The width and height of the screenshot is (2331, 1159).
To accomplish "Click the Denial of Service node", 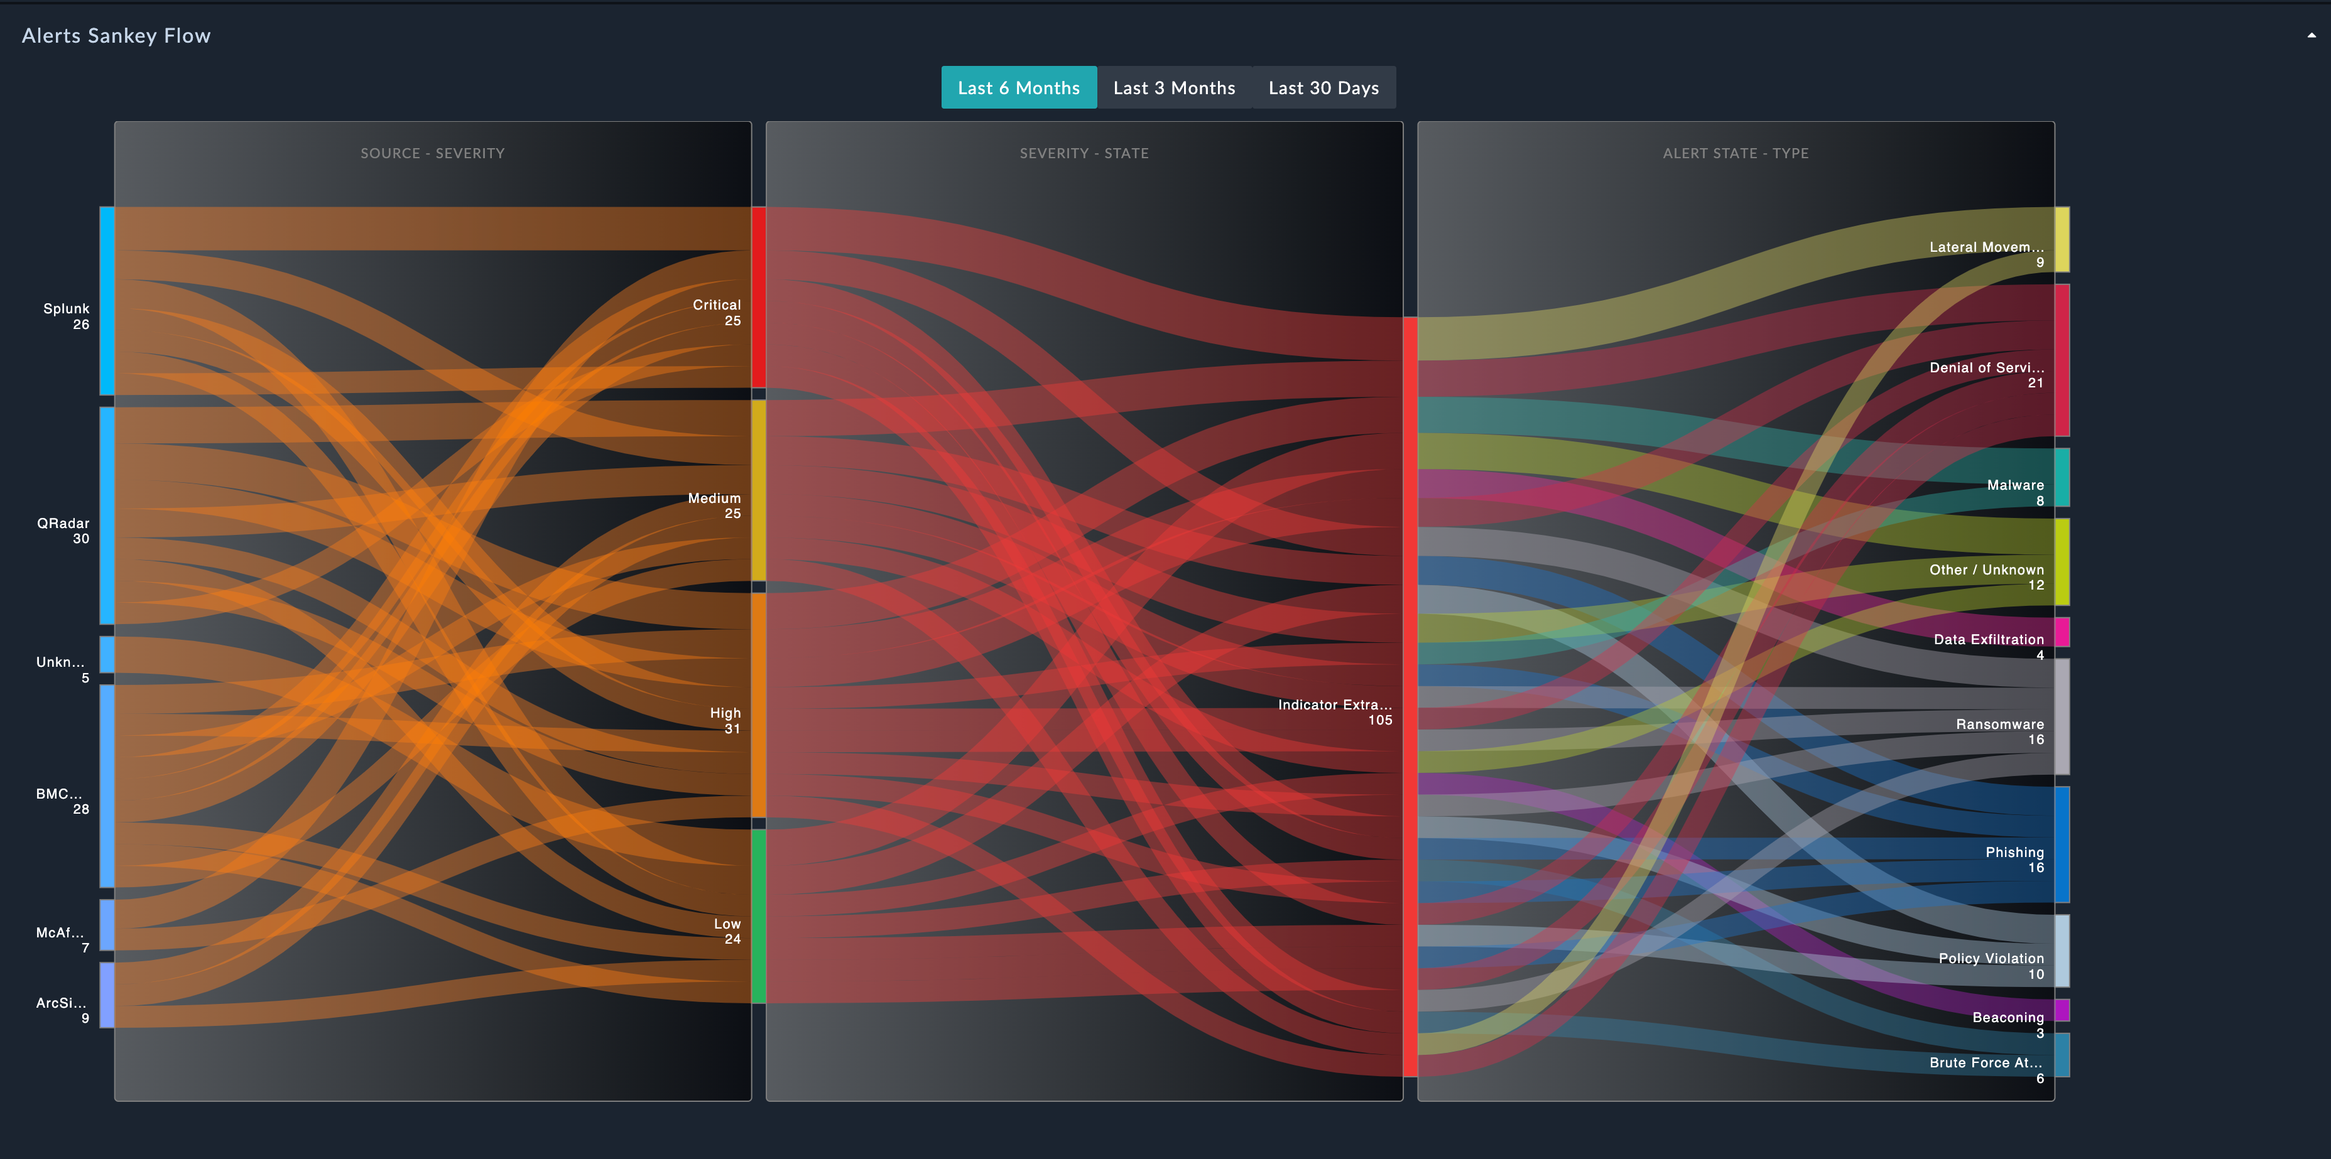I will click(2062, 360).
